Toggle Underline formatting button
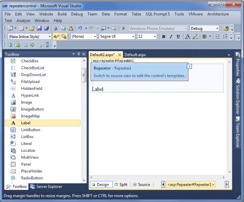 coord(178,37)
